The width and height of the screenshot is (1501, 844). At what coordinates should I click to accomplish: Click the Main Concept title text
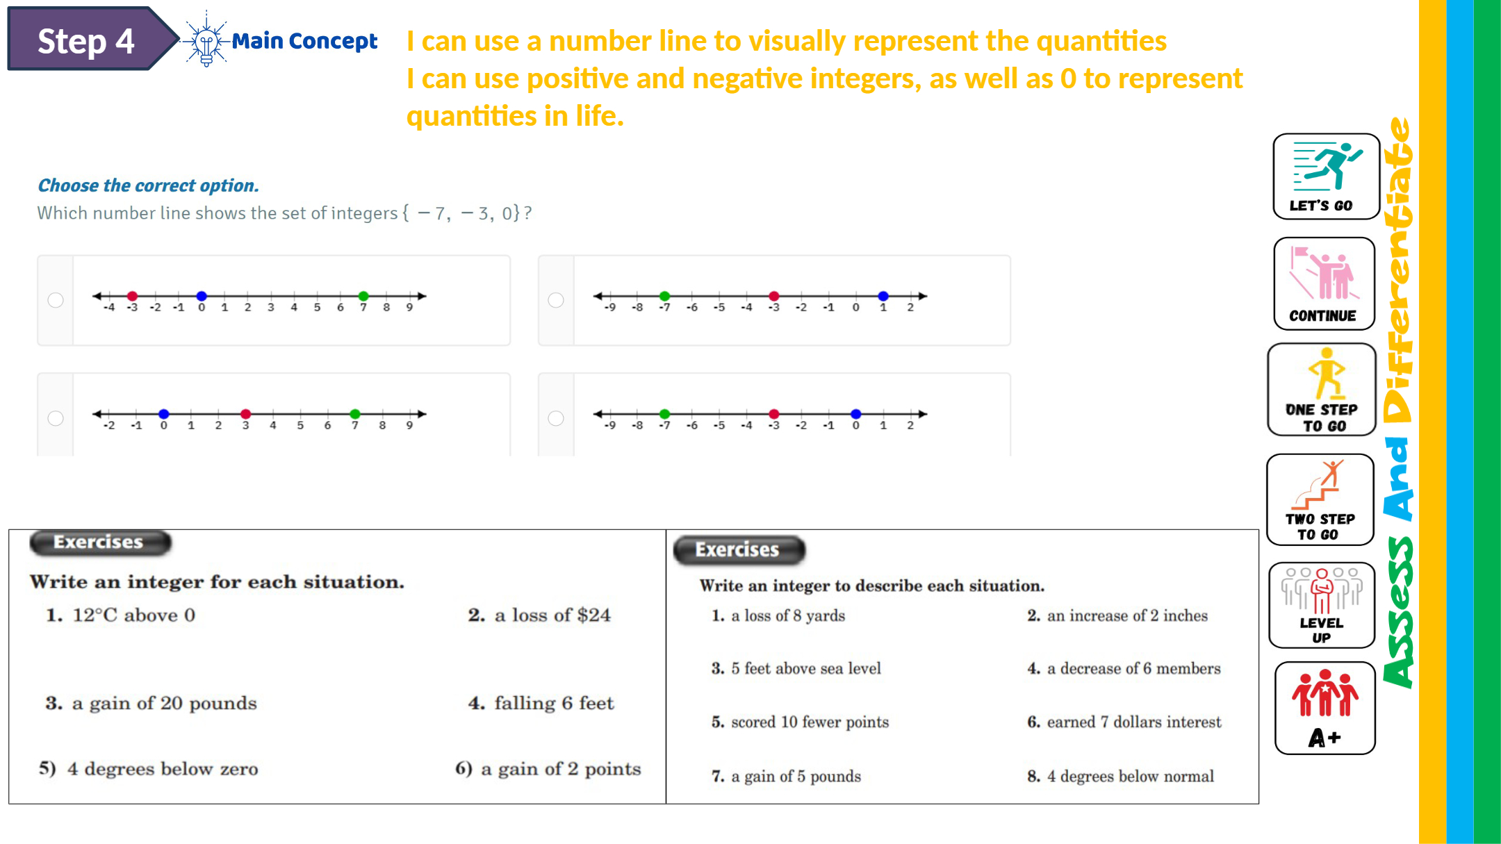(304, 41)
